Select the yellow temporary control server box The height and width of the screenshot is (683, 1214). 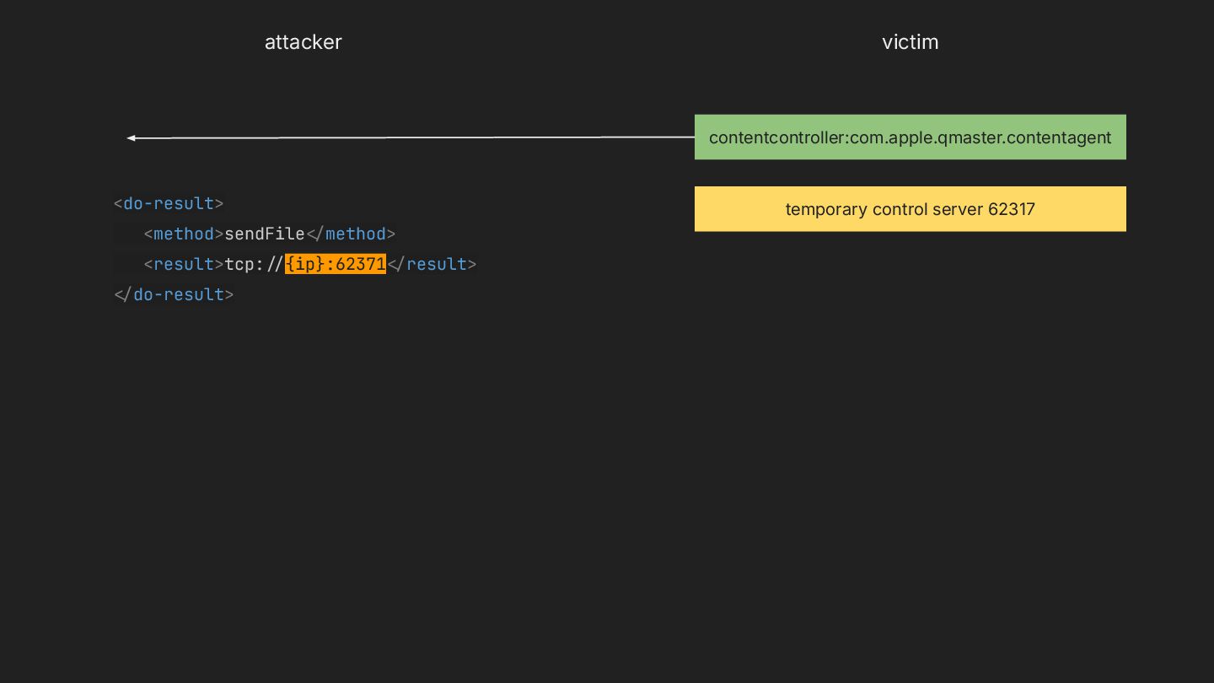[910, 209]
